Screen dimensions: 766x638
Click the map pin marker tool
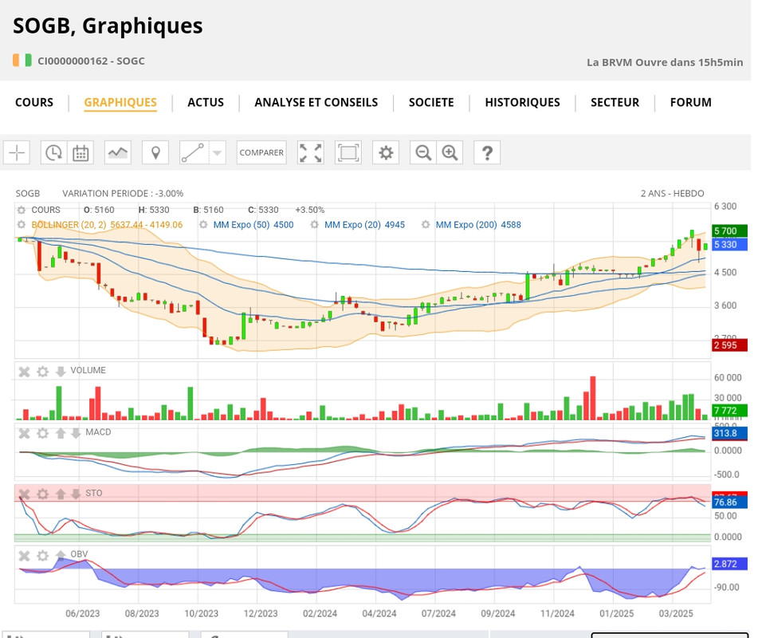coord(155,152)
